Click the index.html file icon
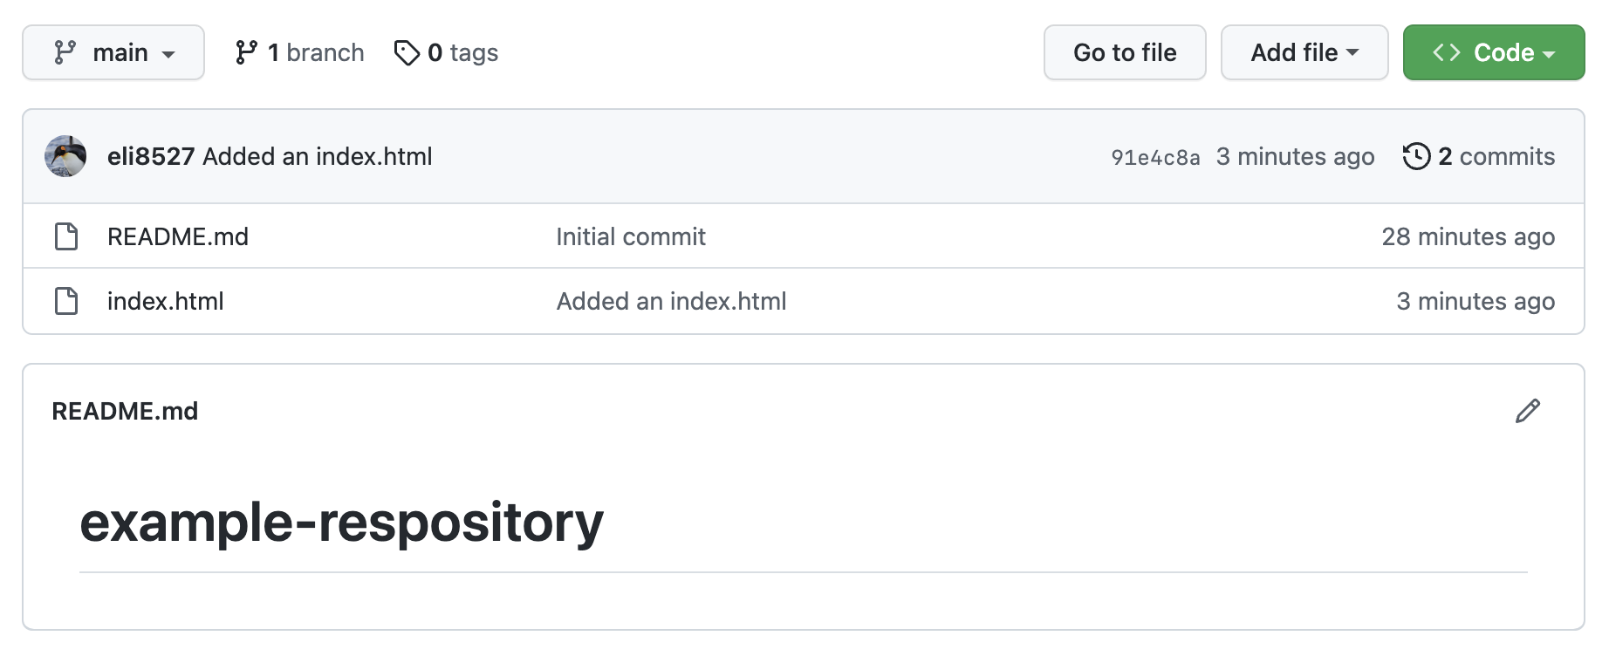Screen dimensions: 1609x663 66,301
